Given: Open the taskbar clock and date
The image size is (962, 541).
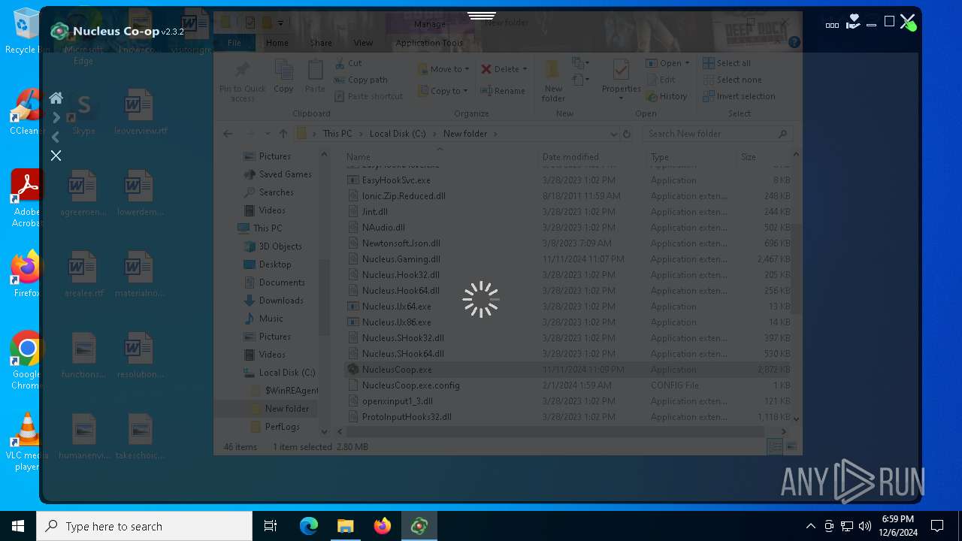Looking at the screenshot, I should (x=897, y=526).
